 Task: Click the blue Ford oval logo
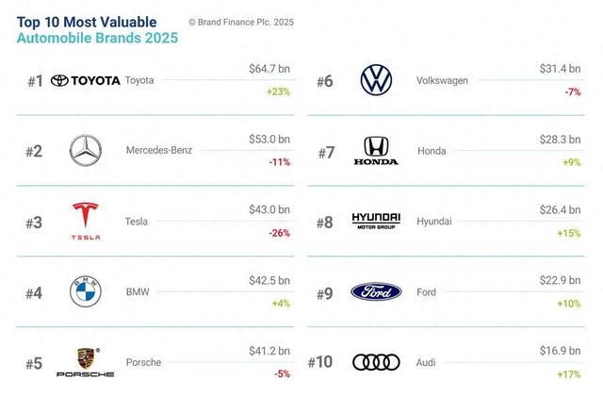376,292
